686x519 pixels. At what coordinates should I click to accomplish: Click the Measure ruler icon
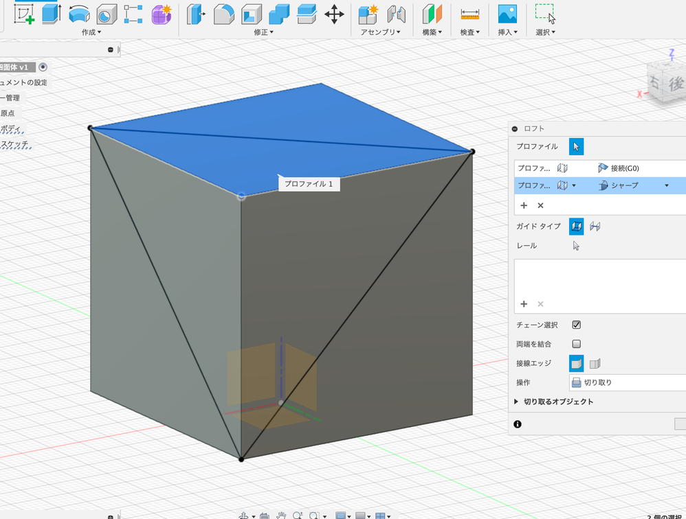click(x=470, y=14)
